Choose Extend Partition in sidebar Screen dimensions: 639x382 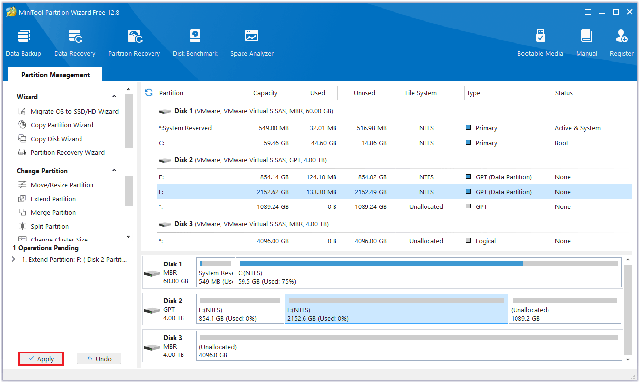tap(47, 199)
